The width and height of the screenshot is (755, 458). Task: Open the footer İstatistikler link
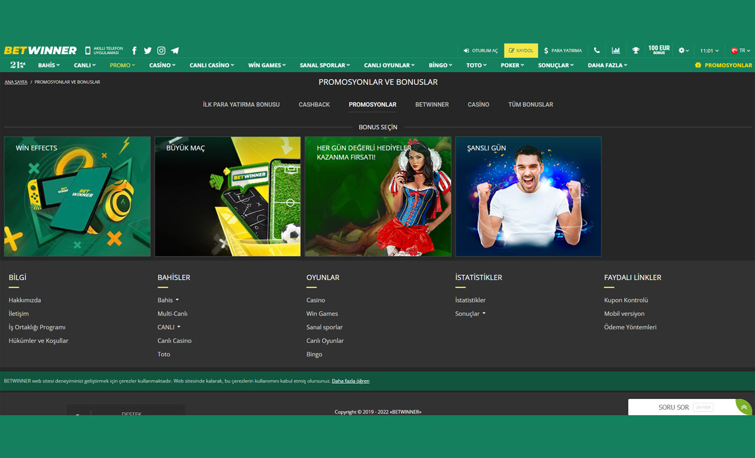tap(471, 300)
